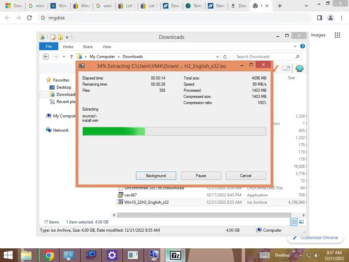Viewport: 349px width, 262px height.
Task: Go forward in Explorer navigation
Action: coord(56,57)
